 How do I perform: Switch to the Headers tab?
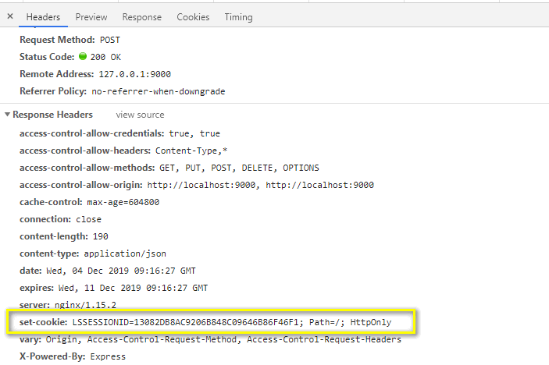click(43, 17)
